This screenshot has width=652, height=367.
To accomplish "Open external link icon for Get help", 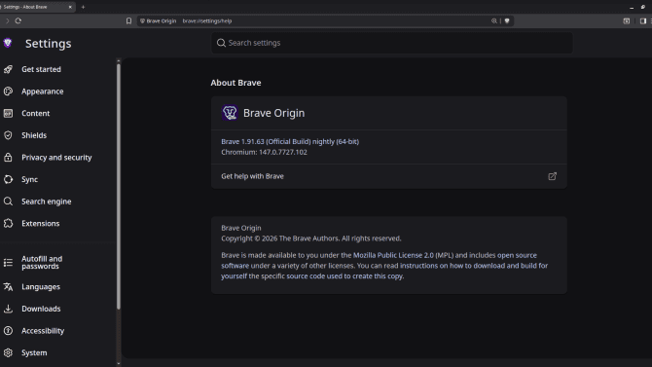I will [552, 176].
